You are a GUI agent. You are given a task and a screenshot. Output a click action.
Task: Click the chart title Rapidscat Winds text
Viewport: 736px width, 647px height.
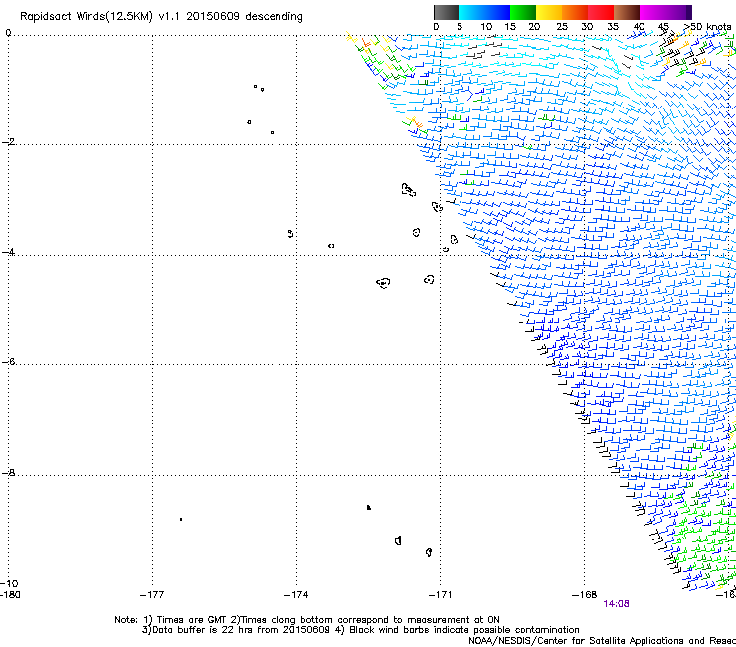tap(161, 17)
